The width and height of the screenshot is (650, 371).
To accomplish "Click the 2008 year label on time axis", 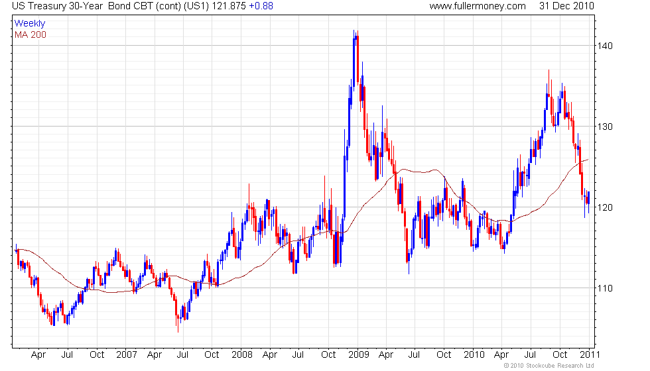I will pos(242,354).
